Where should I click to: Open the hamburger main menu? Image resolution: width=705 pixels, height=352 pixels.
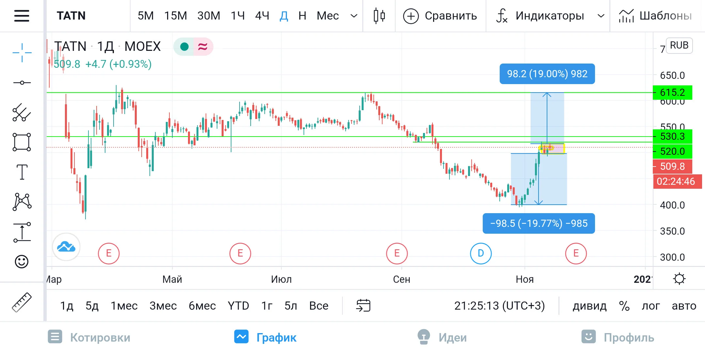pyautogui.click(x=22, y=16)
